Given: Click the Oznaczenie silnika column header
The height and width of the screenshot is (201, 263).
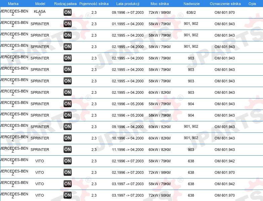Looking at the screenshot, I should pyautogui.click(x=225, y=4).
